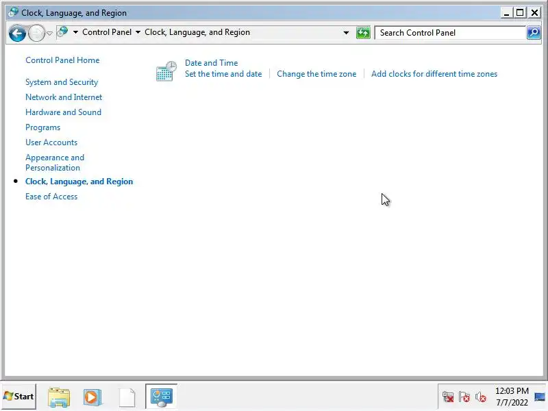
Task: Select Clock, Language, and Region breadcrumb
Action: coord(197,32)
